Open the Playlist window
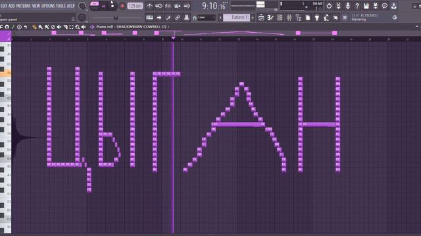 261,18
